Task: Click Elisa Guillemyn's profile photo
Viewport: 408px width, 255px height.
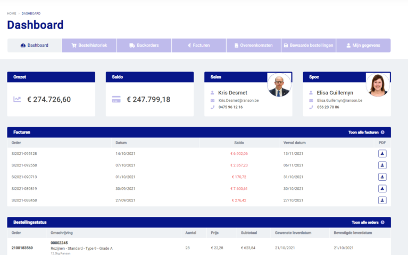Action: click(377, 85)
